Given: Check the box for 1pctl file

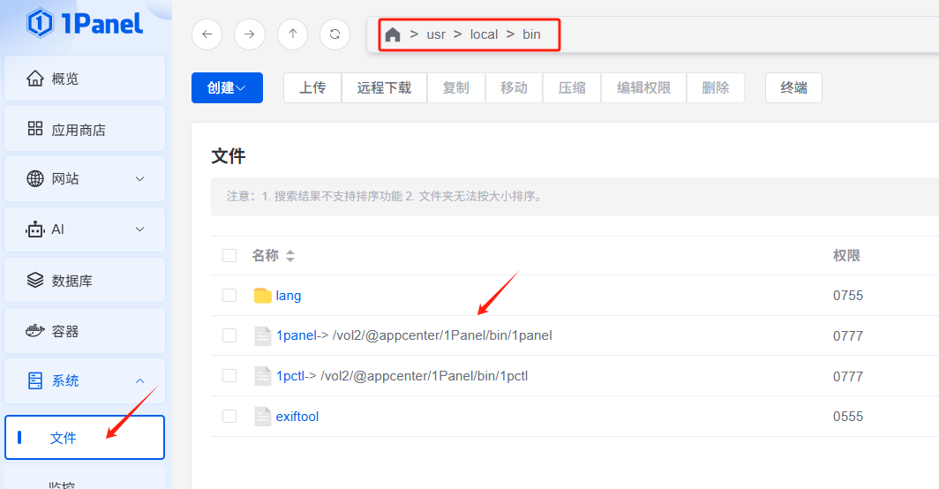Looking at the screenshot, I should click(x=229, y=376).
